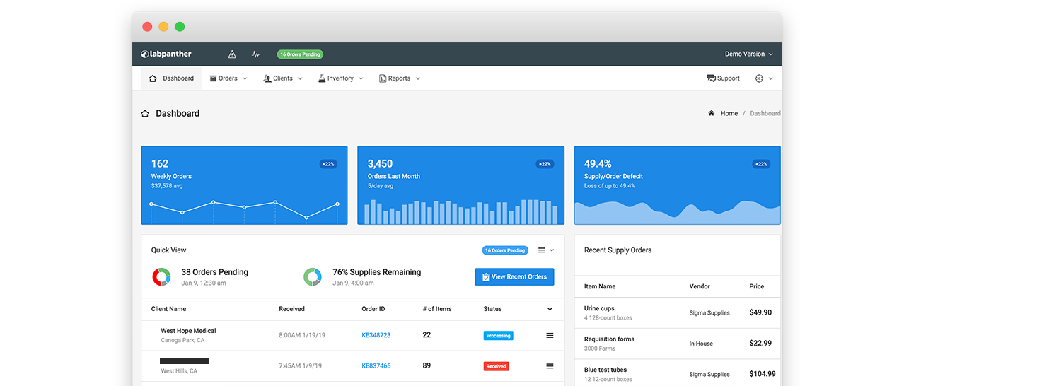The image size is (1061, 386).
Task: Select West Hope Medical client name
Action: pos(188,331)
